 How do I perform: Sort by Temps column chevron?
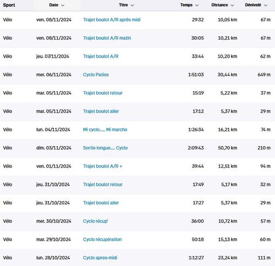(x=197, y=5)
